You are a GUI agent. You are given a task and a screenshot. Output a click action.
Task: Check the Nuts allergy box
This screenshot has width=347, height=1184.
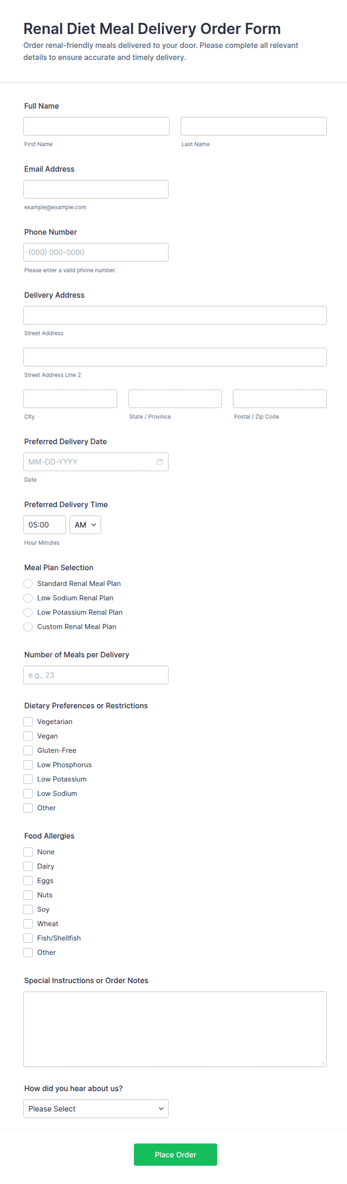click(28, 894)
